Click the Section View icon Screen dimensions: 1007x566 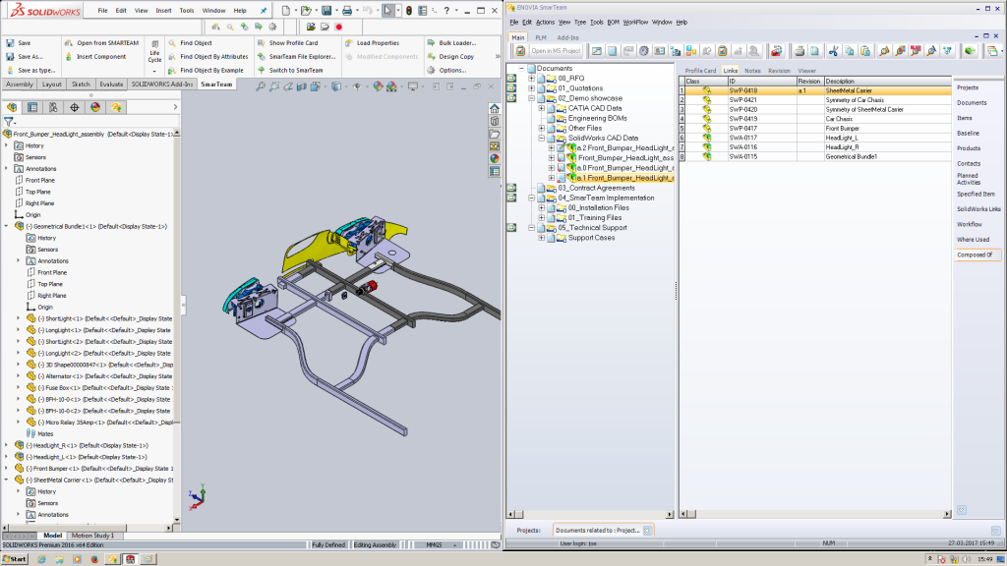point(302,86)
